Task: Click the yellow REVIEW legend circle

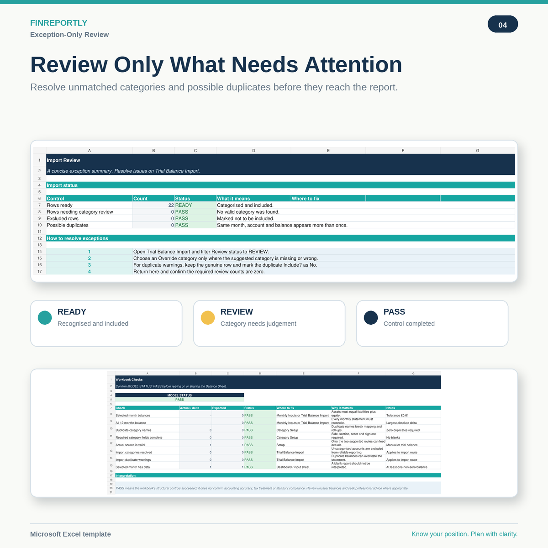Action: (x=208, y=318)
